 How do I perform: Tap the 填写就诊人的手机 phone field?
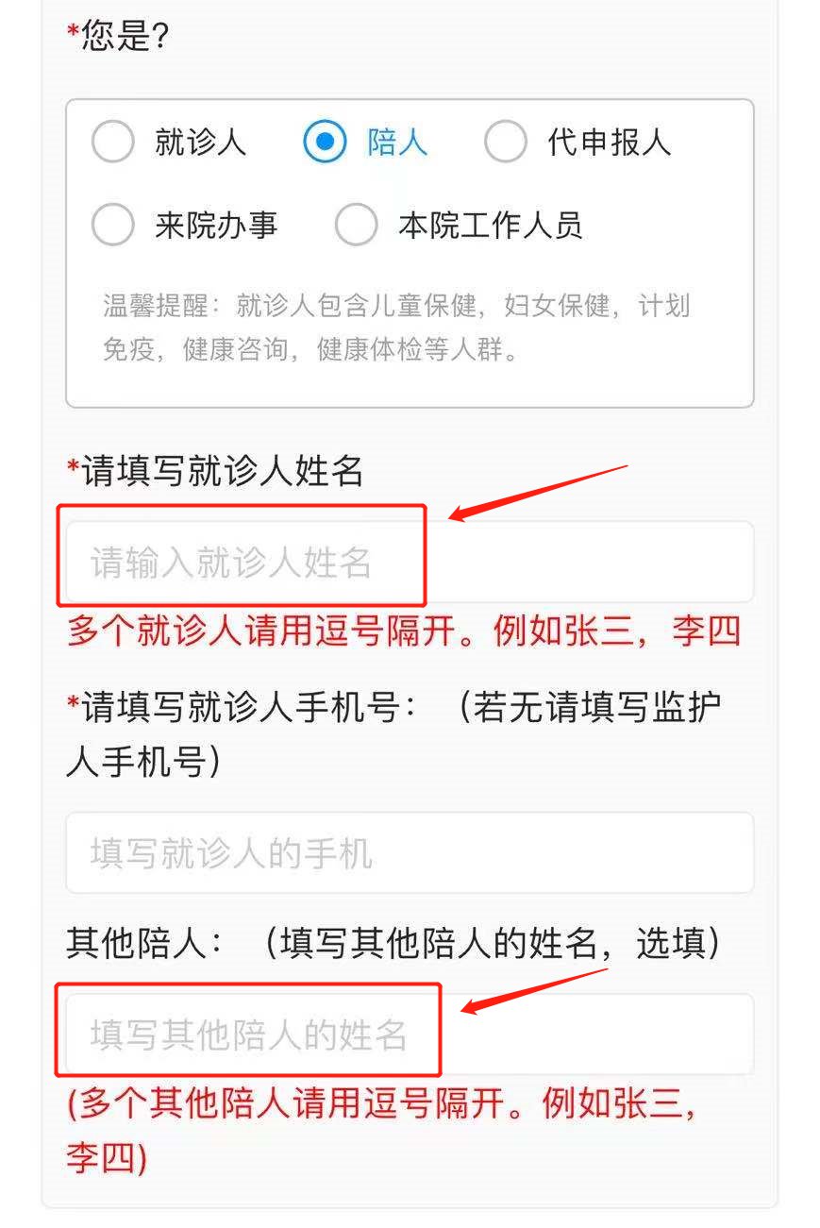pyautogui.click(x=410, y=852)
